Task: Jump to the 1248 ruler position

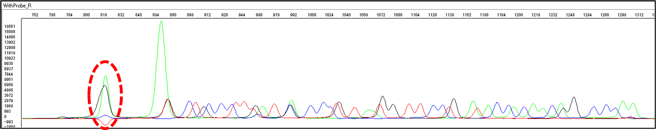Action: [570, 15]
